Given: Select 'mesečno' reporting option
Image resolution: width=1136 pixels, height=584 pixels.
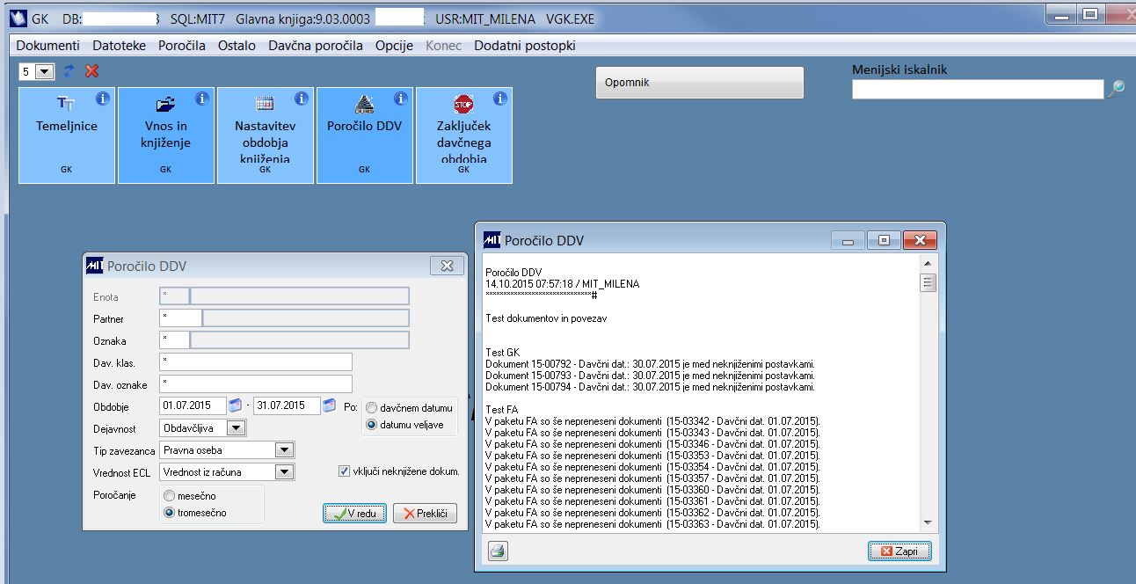Looking at the screenshot, I should point(170,496).
